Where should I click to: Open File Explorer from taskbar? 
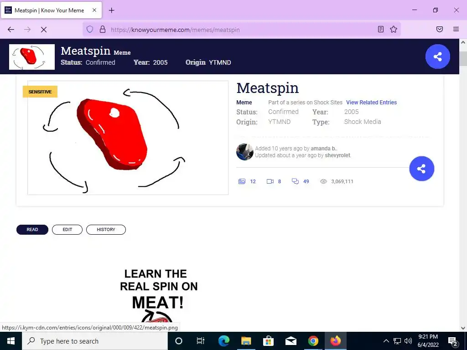246,341
